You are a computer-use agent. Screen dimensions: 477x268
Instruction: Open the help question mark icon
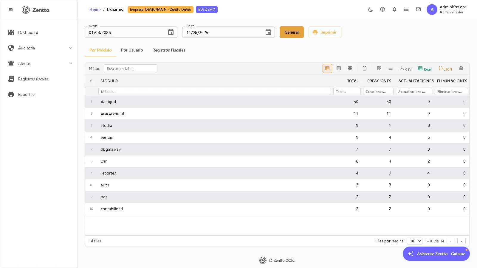[382, 10]
